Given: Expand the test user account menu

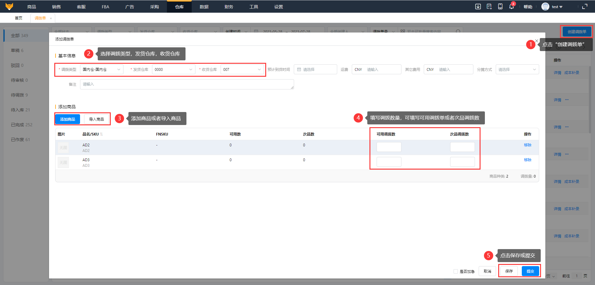Looking at the screenshot, I should coord(557,7).
